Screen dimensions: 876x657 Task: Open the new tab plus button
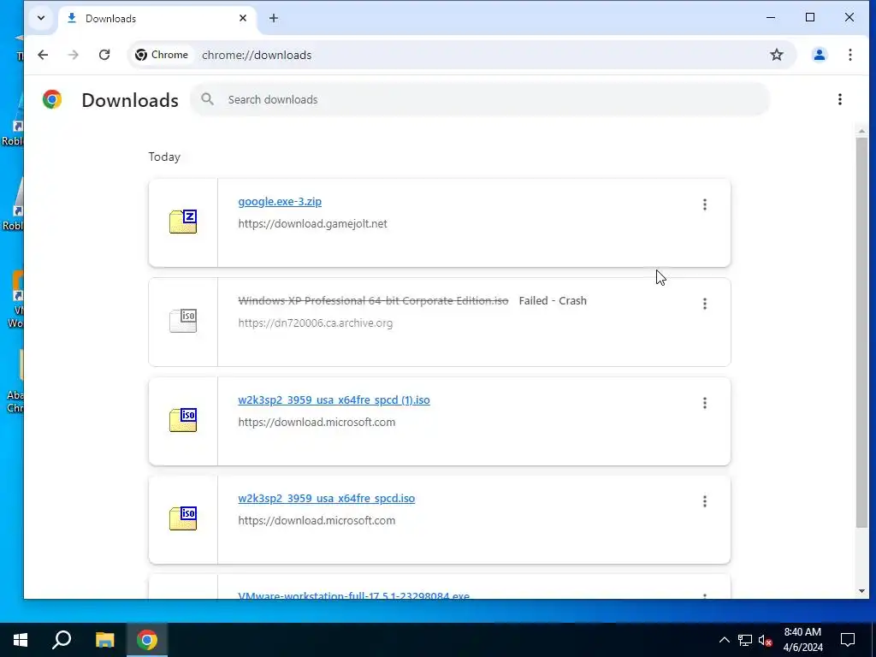tap(273, 19)
